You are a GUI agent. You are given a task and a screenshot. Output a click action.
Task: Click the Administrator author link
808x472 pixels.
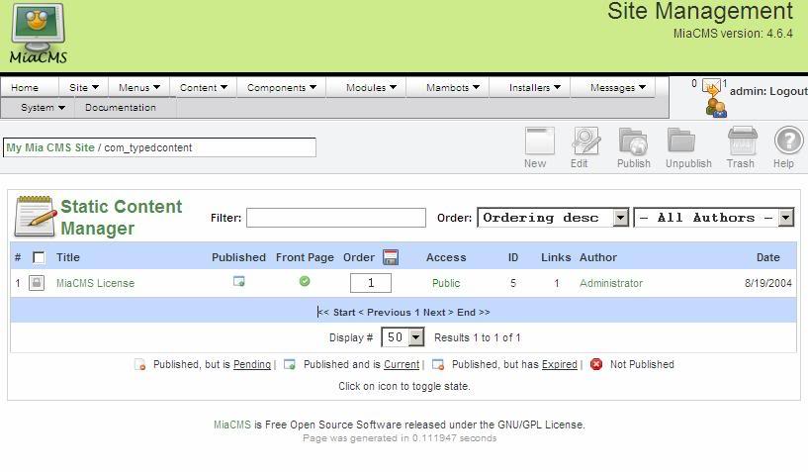tap(611, 283)
